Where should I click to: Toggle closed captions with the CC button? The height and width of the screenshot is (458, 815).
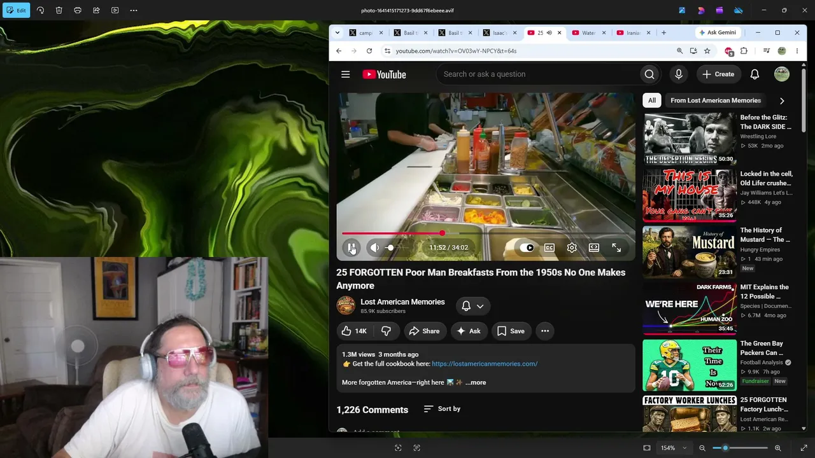(x=549, y=248)
